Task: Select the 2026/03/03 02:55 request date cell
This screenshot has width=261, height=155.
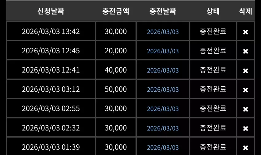Action: pyautogui.click(x=51, y=108)
